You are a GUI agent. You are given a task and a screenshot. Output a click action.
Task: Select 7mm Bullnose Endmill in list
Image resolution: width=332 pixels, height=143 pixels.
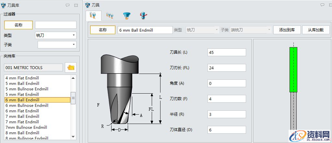[37, 128]
